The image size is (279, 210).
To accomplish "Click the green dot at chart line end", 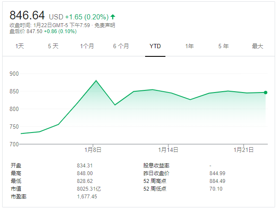I will (265, 93).
